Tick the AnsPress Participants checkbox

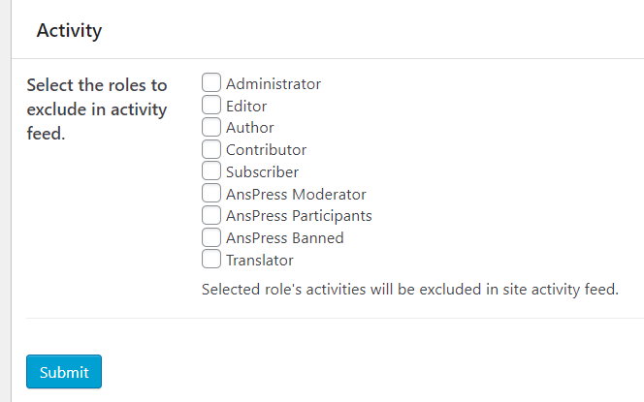[x=211, y=215]
